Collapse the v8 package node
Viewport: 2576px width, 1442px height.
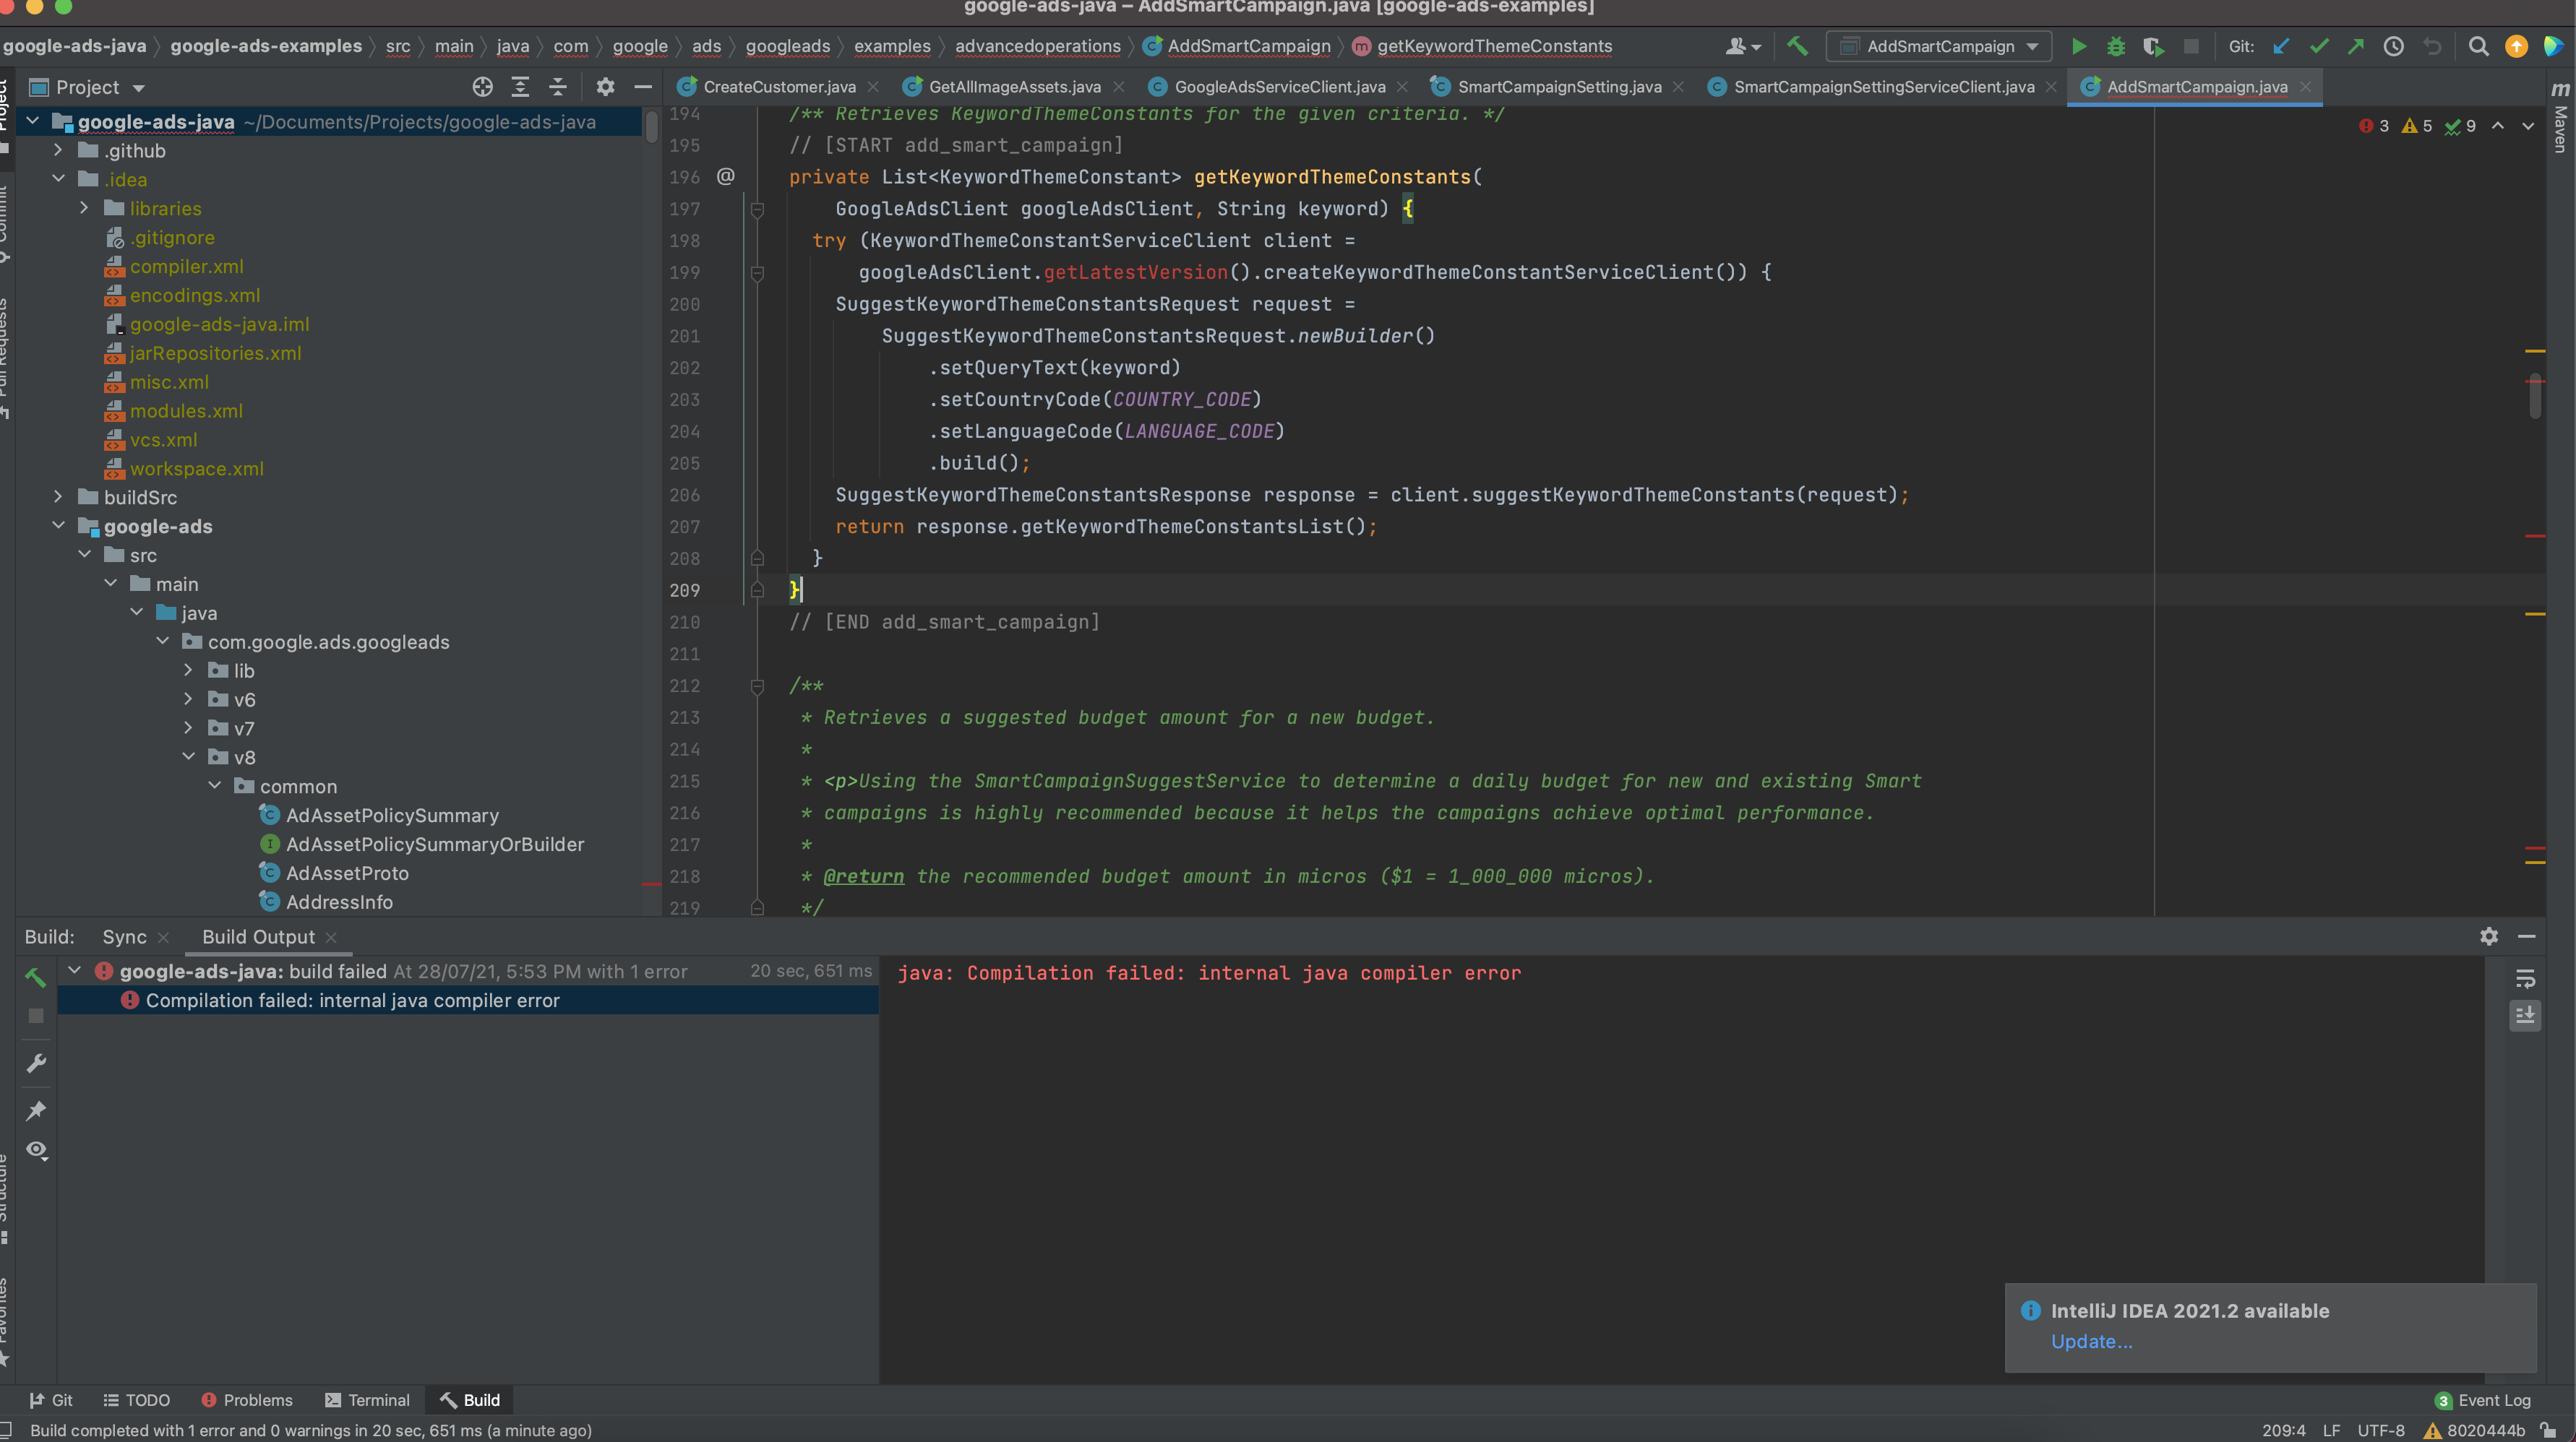click(x=189, y=756)
